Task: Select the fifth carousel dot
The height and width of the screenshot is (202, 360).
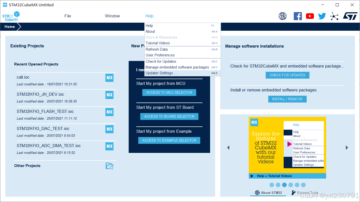Action: point(297,185)
